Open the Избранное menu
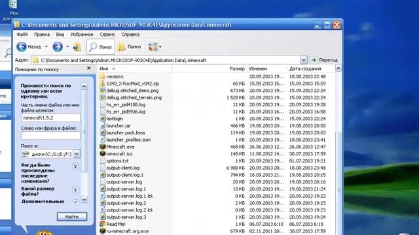Image resolution: width=419 pixels, height=235 pixels. click(82, 35)
